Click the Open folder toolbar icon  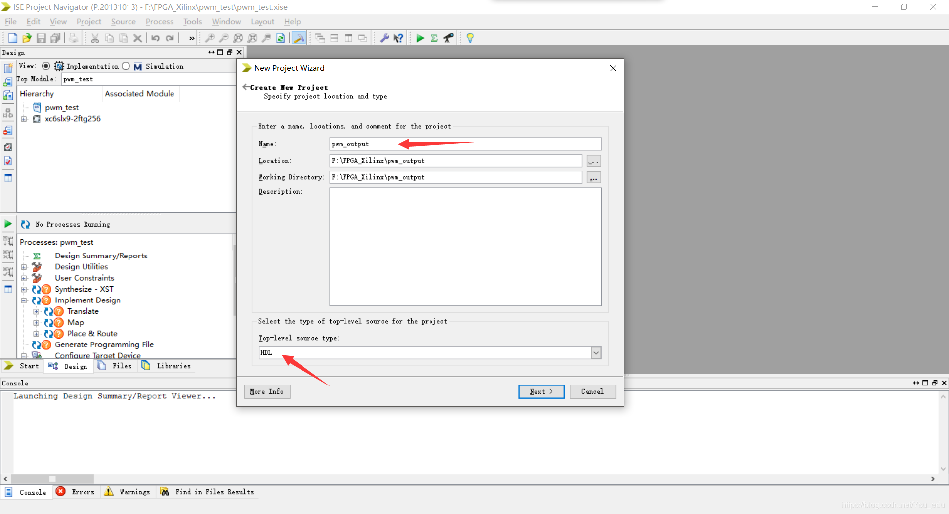click(27, 38)
